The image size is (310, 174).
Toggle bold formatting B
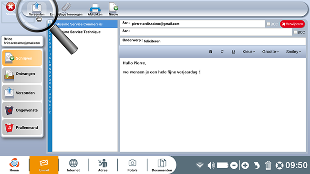(210, 51)
